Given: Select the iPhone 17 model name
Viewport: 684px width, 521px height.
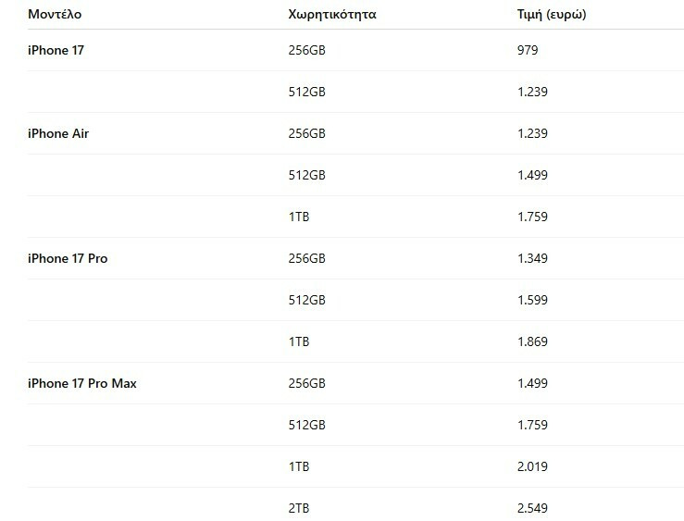Looking at the screenshot, I should pyautogui.click(x=56, y=50).
